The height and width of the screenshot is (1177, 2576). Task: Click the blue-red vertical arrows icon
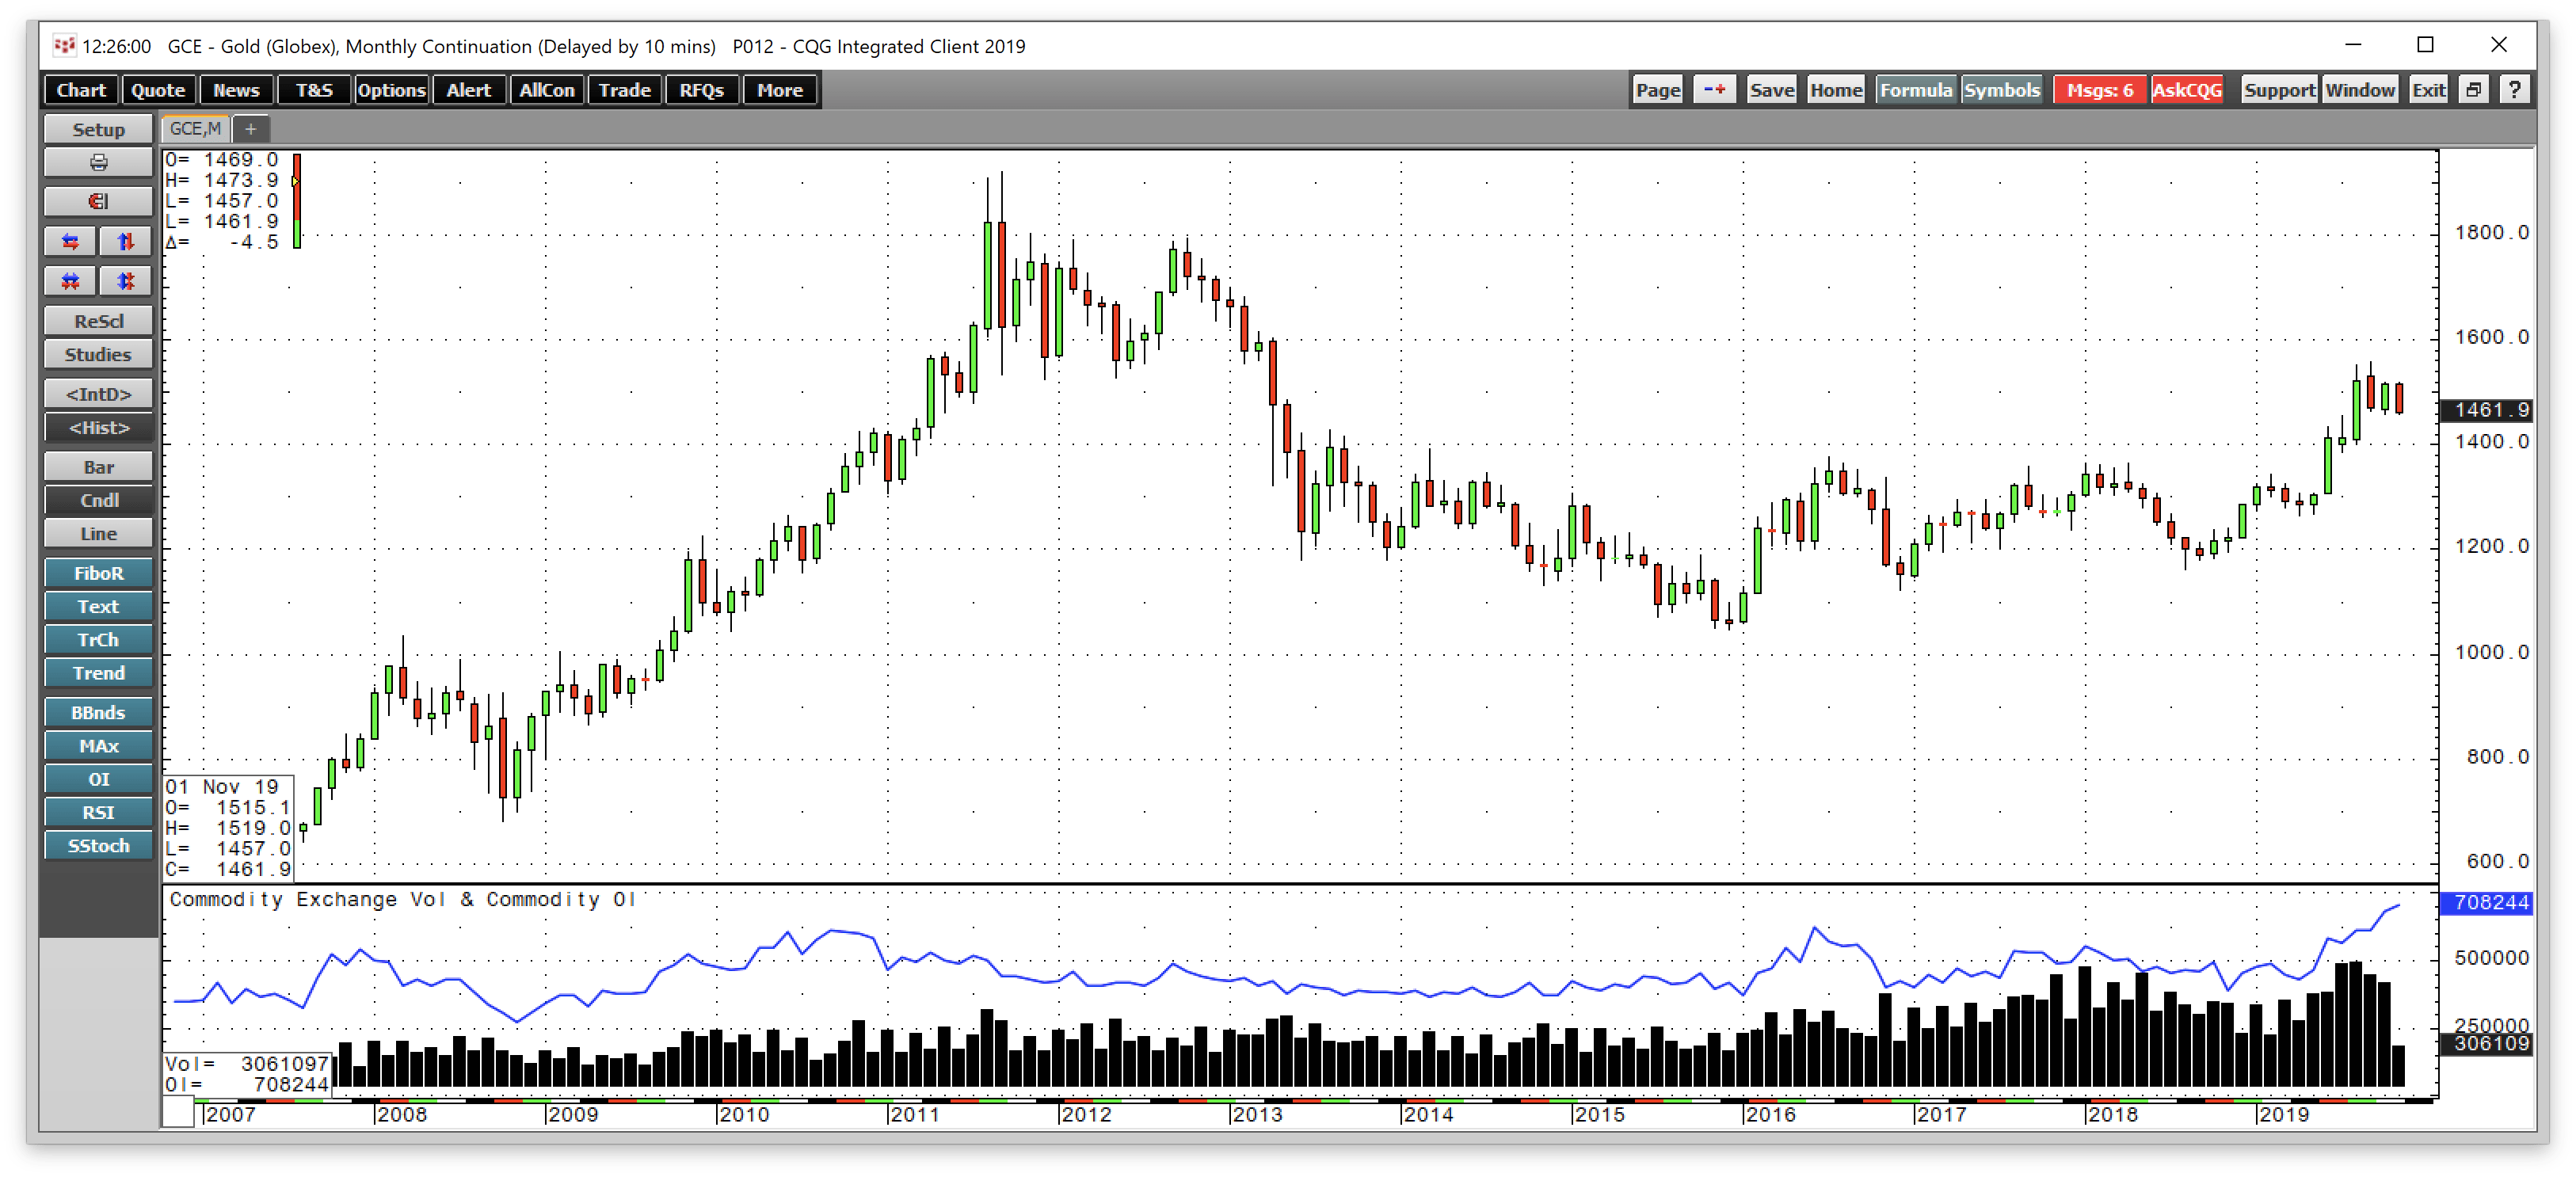pos(125,241)
